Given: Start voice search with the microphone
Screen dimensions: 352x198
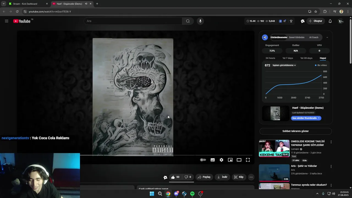Looking at the screenshot, I should click(x=200, y=21).
